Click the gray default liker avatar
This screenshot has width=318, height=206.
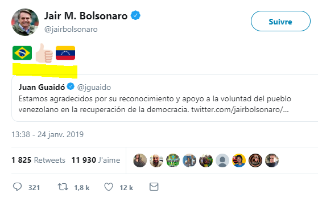tap(222, 160)
